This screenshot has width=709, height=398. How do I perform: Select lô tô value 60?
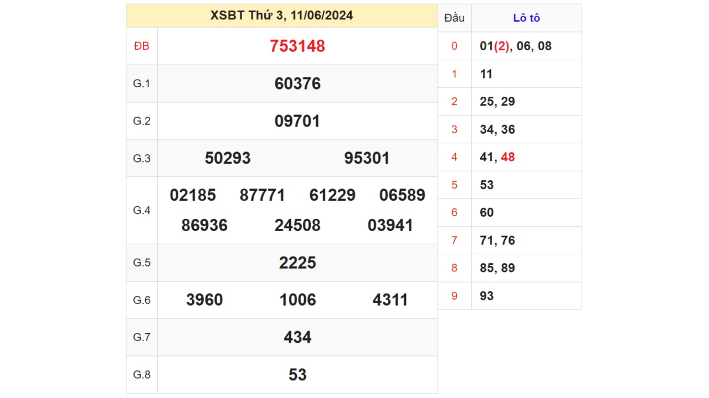(486, 212)
